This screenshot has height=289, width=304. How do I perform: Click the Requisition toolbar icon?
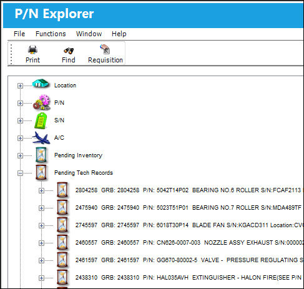pyautogui.click(x=105, y=49)
